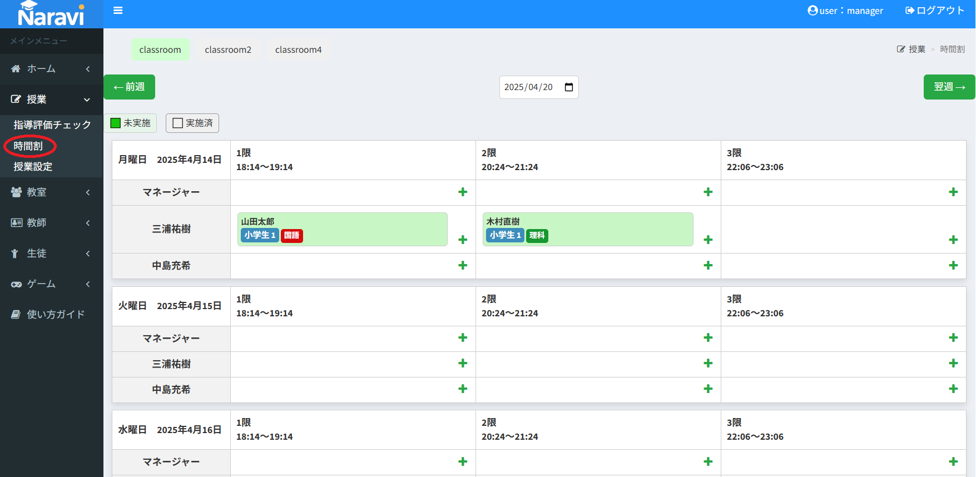Expand the ゲーム sidebar menu

[x=51, y=284]
